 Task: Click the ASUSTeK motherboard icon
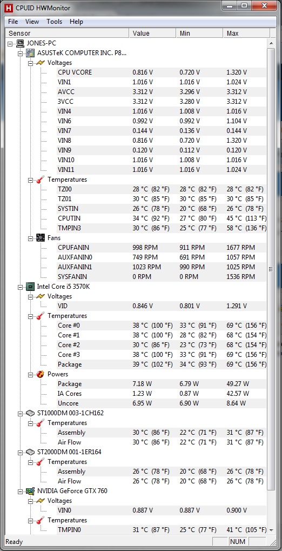pos(31,53)
